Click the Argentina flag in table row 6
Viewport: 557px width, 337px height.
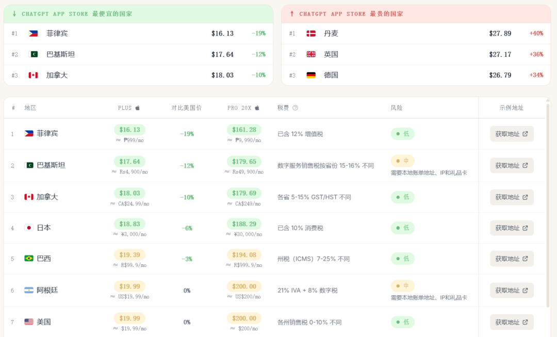coord(29,290)
